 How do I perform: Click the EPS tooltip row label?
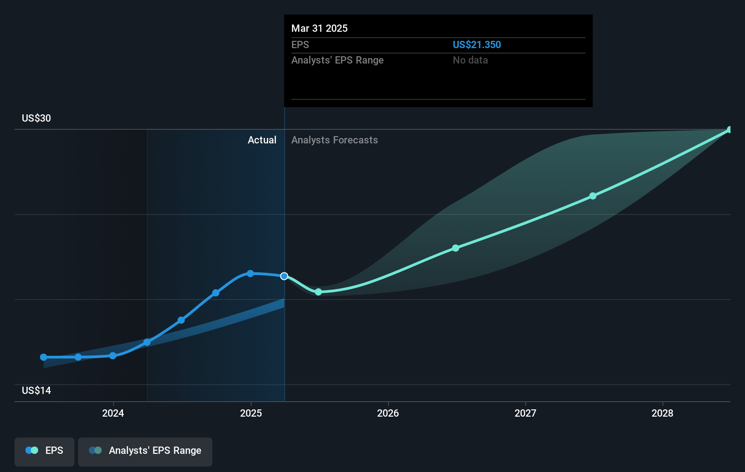[300, 45]
